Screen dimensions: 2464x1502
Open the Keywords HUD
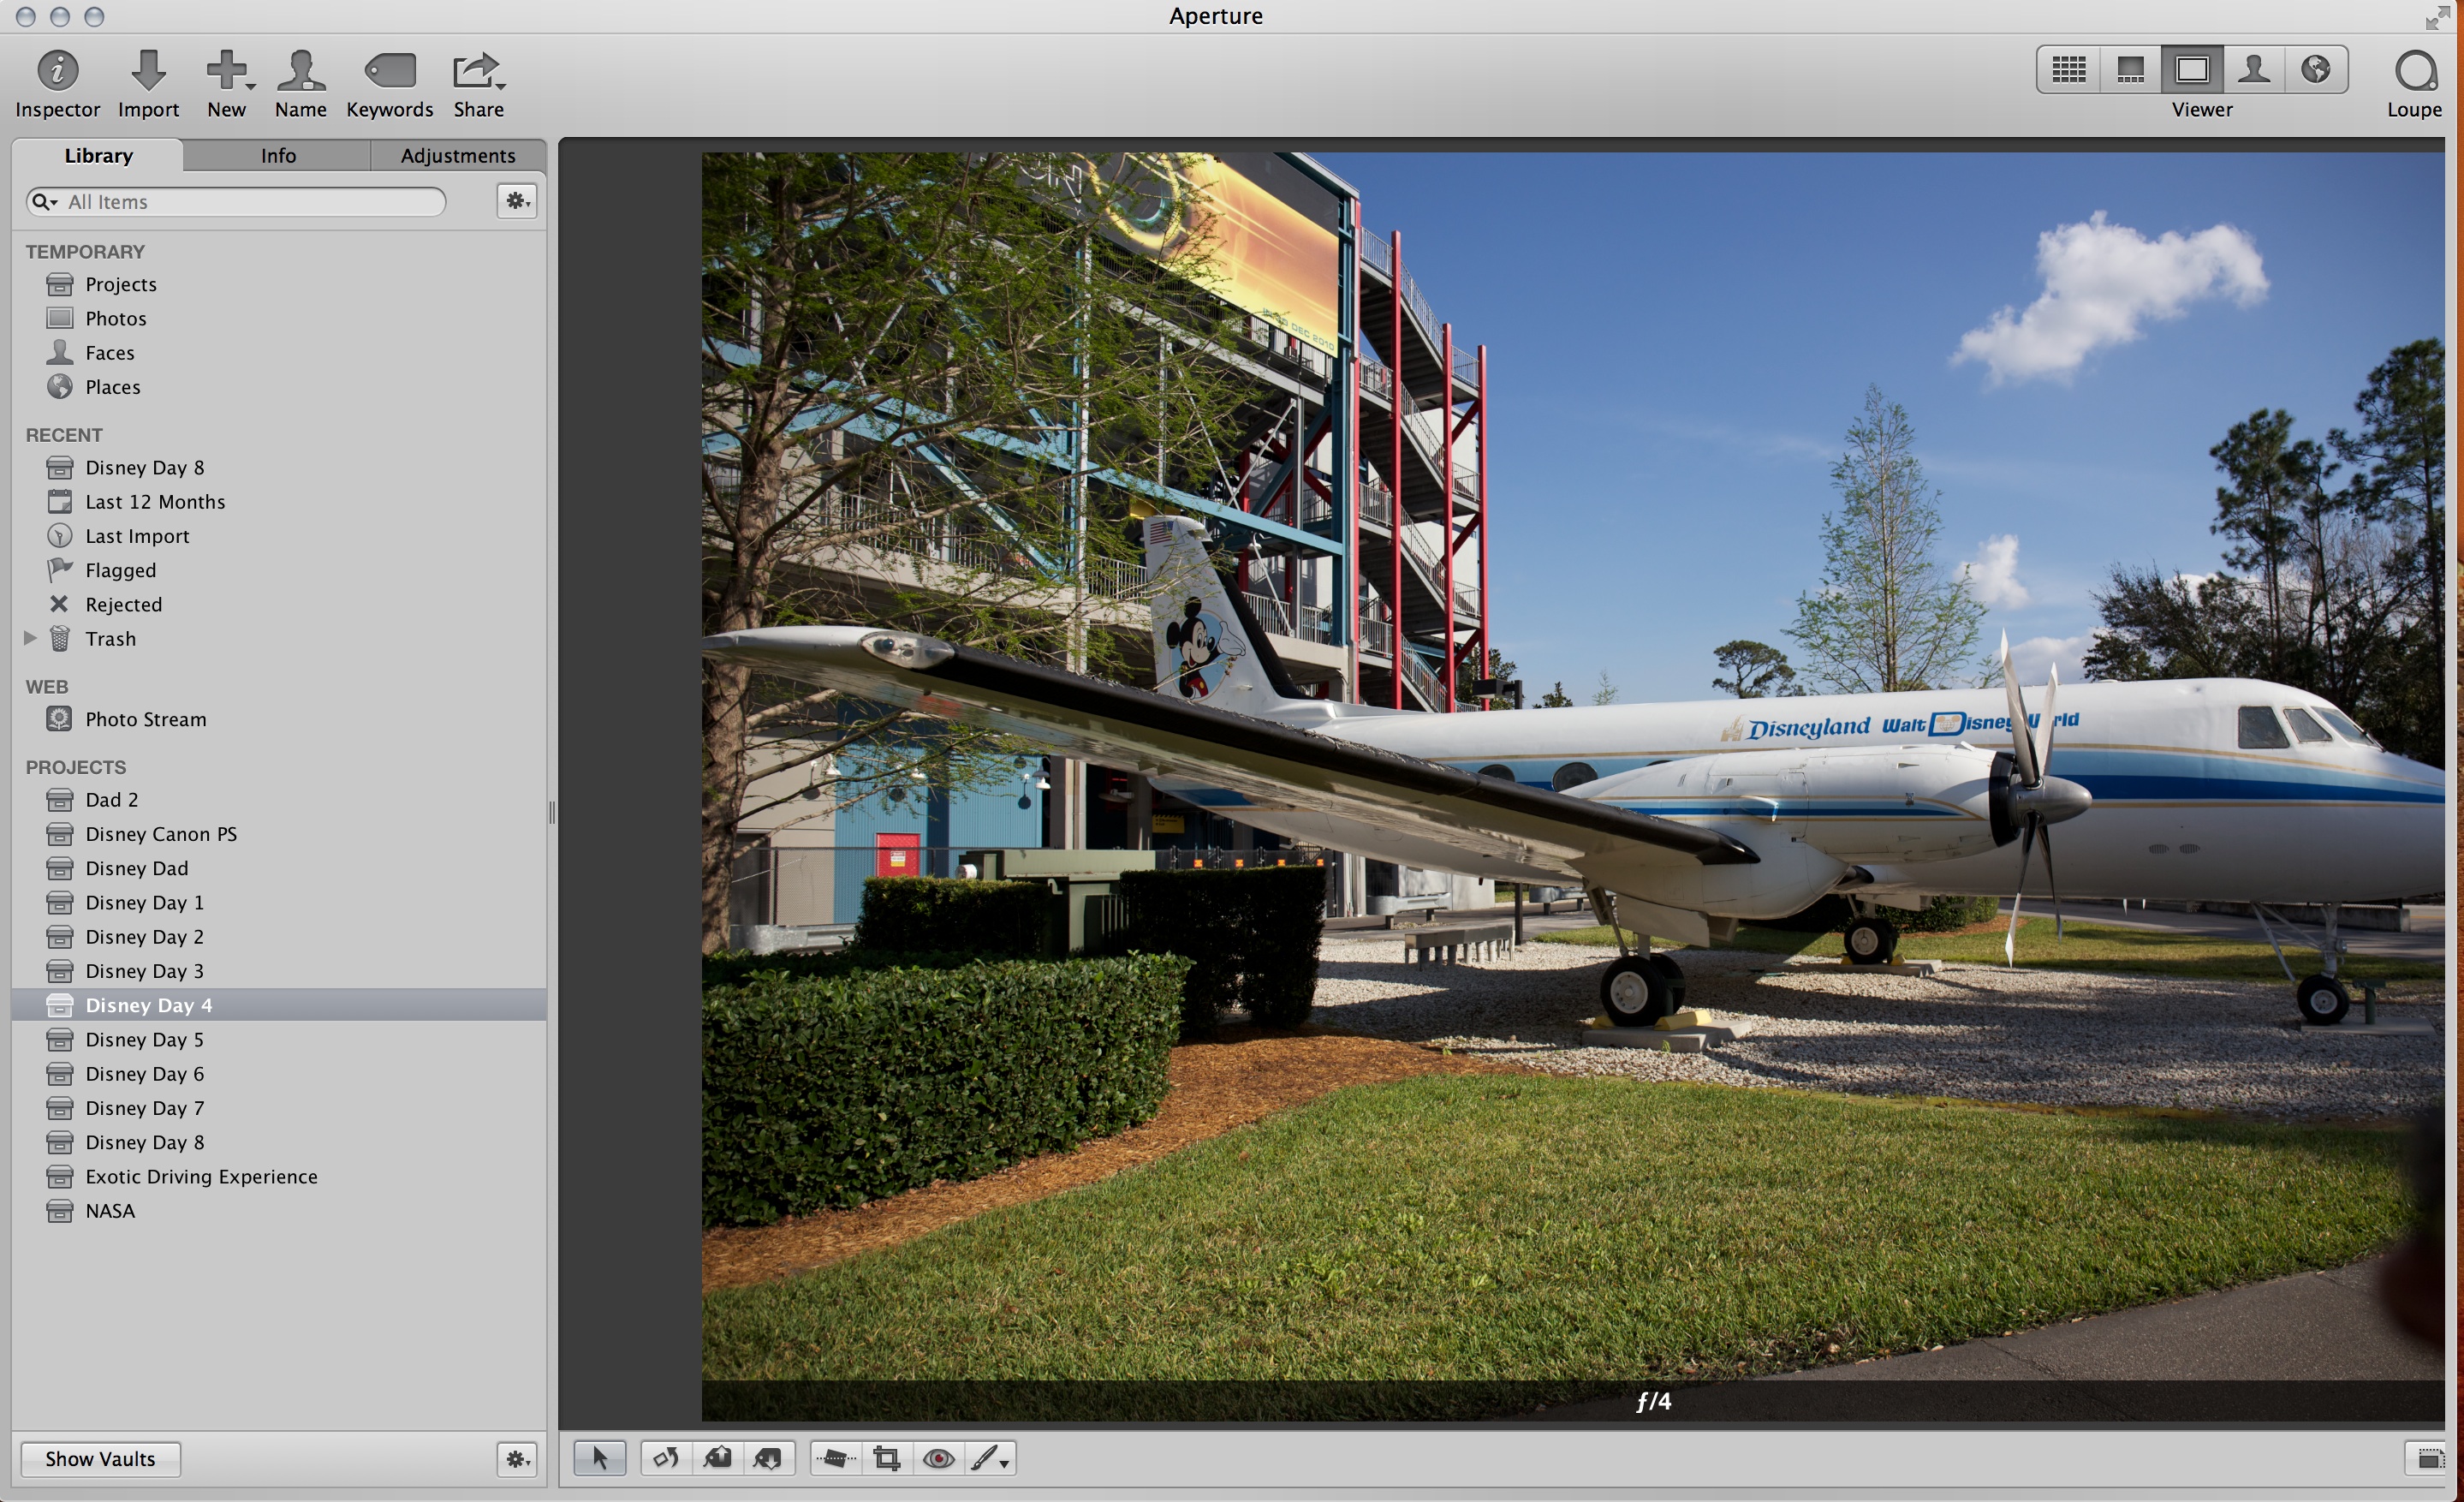point(389,72)
